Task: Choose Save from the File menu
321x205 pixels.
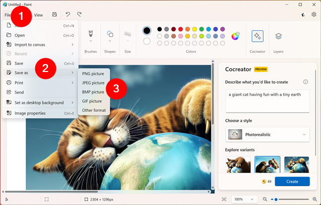Action: coord(40,64)
